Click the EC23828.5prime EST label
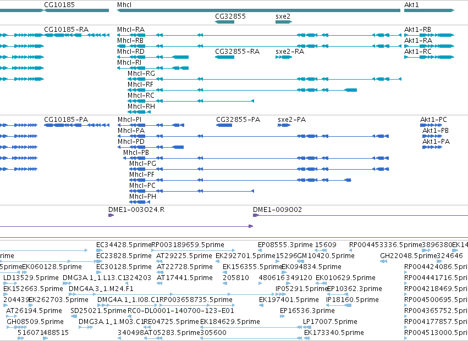 [x=124, y=256]
